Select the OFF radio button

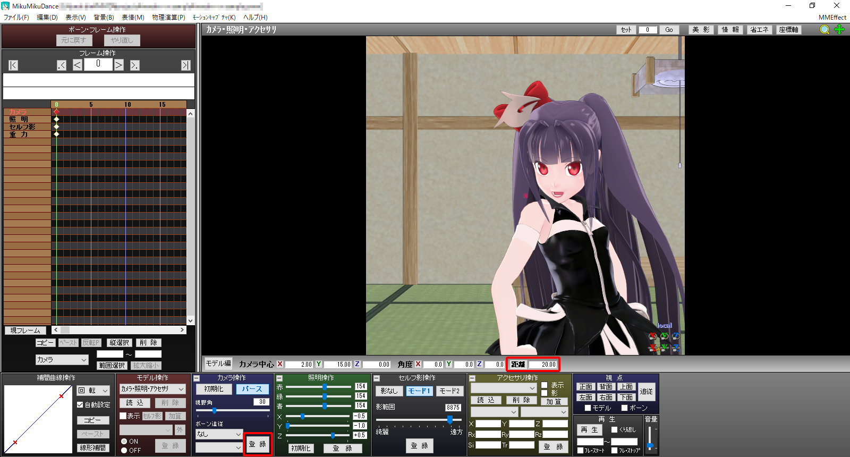click(x=124, y=451)
